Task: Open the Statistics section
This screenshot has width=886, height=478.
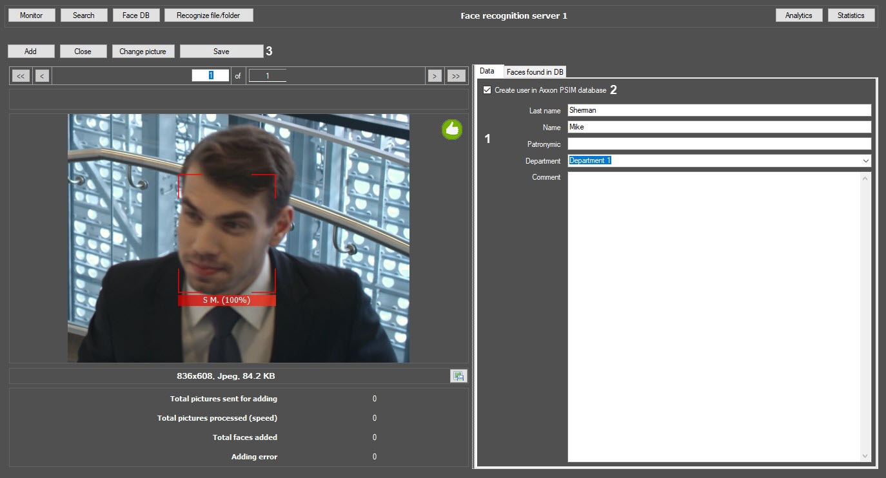Action: [851, 15]
